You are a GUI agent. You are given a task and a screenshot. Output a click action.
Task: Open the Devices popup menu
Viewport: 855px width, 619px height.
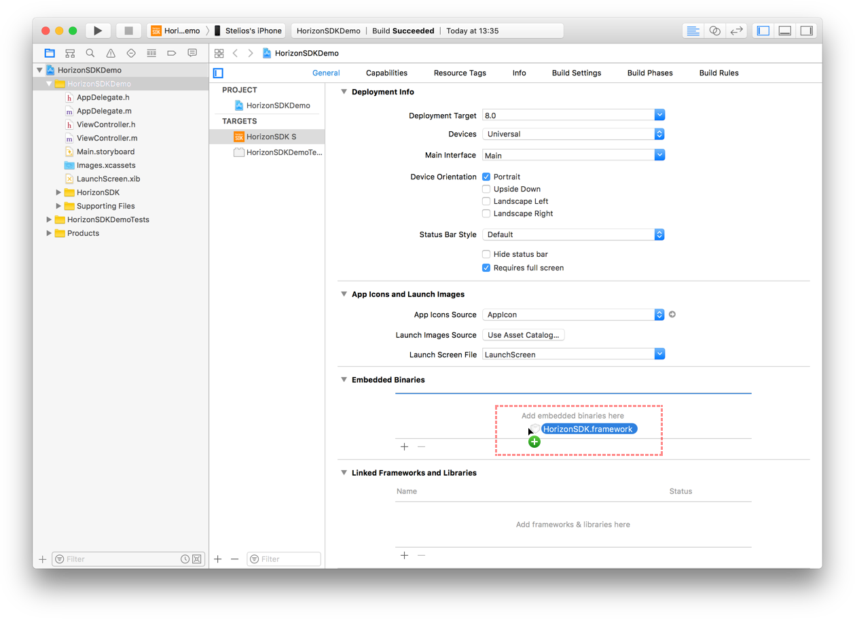[573, 134]
